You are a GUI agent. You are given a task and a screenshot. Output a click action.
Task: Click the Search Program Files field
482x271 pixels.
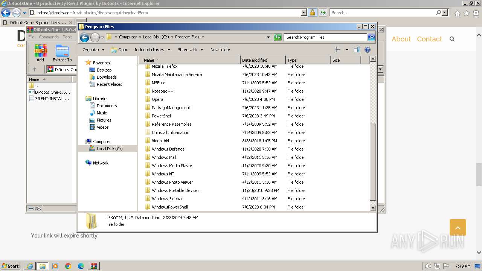point(325,37)
